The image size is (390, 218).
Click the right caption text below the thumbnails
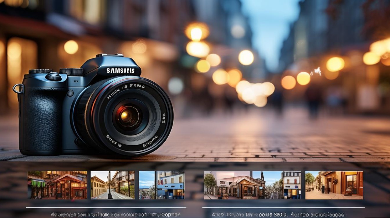click(x=277, y=215)
